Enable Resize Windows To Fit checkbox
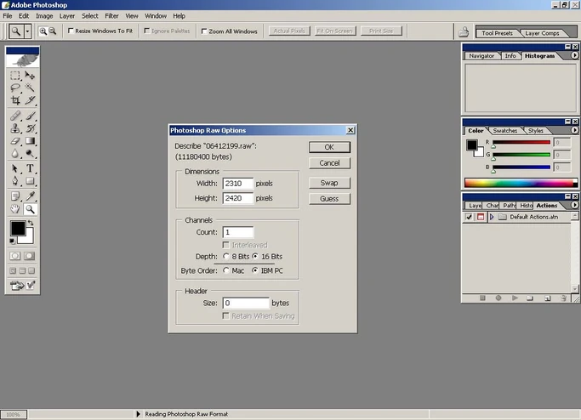The height and width of the screenshot is (420, 581). tap(71, 31)
